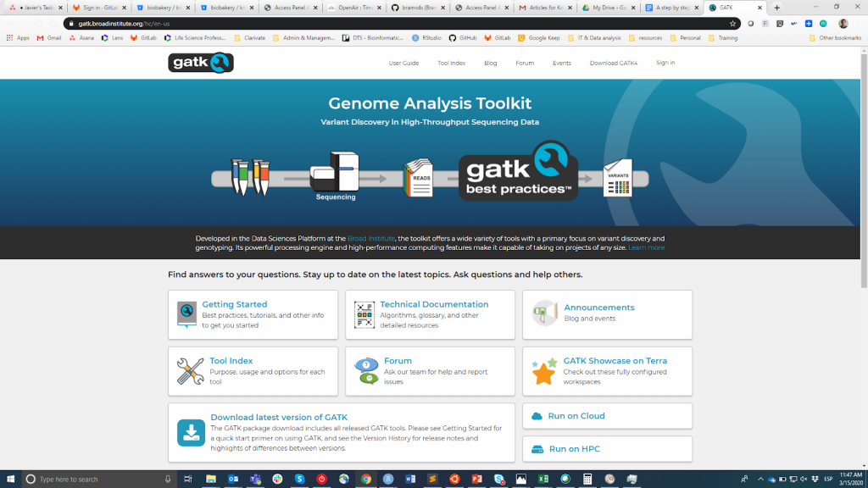
Task: Click the GATK logo in header
Action: [201, 63]
